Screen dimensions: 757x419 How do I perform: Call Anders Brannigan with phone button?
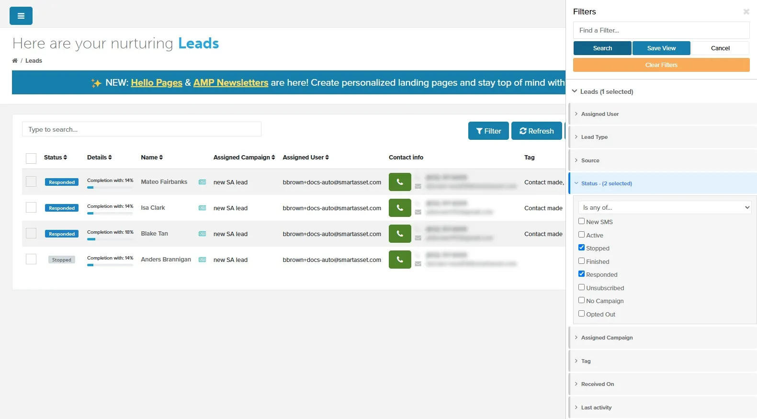[x=400, y=260]
